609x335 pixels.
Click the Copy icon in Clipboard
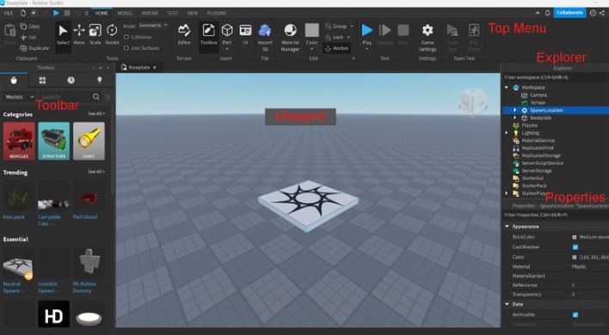[24, 27]
